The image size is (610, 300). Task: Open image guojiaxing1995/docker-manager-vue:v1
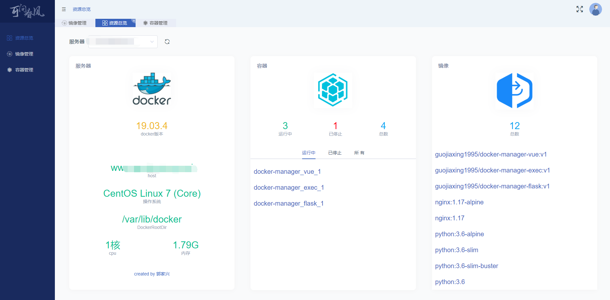pos(491,154)
